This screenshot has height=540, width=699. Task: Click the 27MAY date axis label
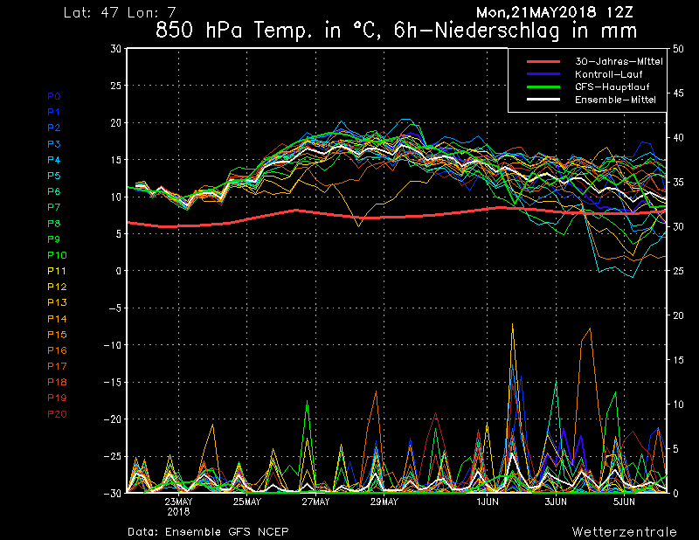315,502
